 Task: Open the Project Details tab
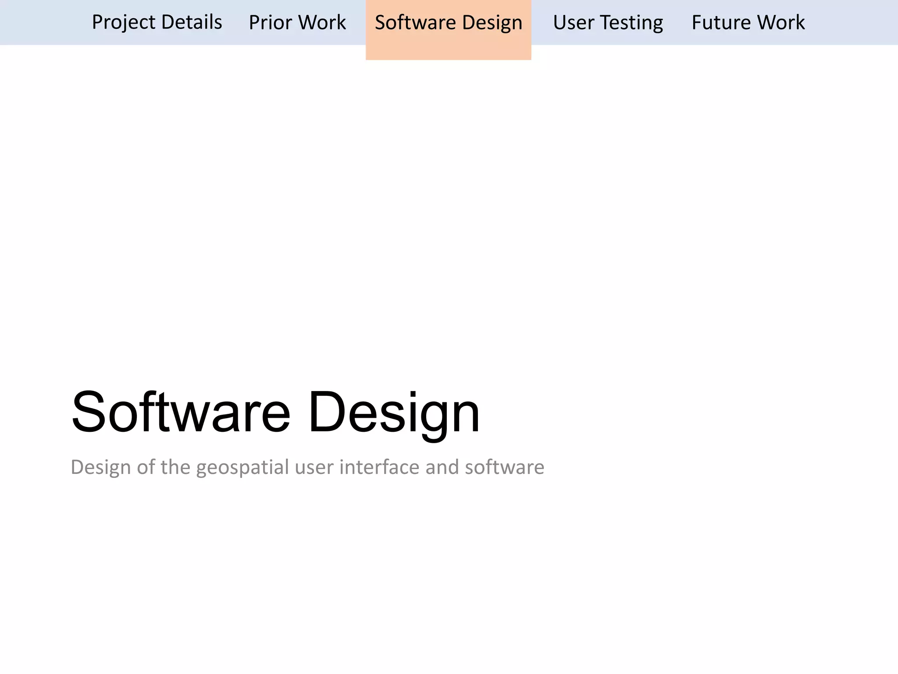pyautogui.click(x=157, y=22)
